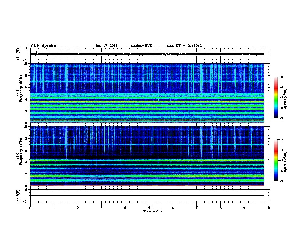Click the ch.1 "Frequency (kHz)" axis label

click(x=21, y=88)
